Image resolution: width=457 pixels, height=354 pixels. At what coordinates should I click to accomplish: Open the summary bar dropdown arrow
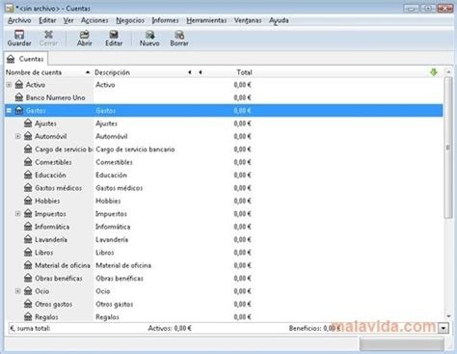[x=444, y=328]
